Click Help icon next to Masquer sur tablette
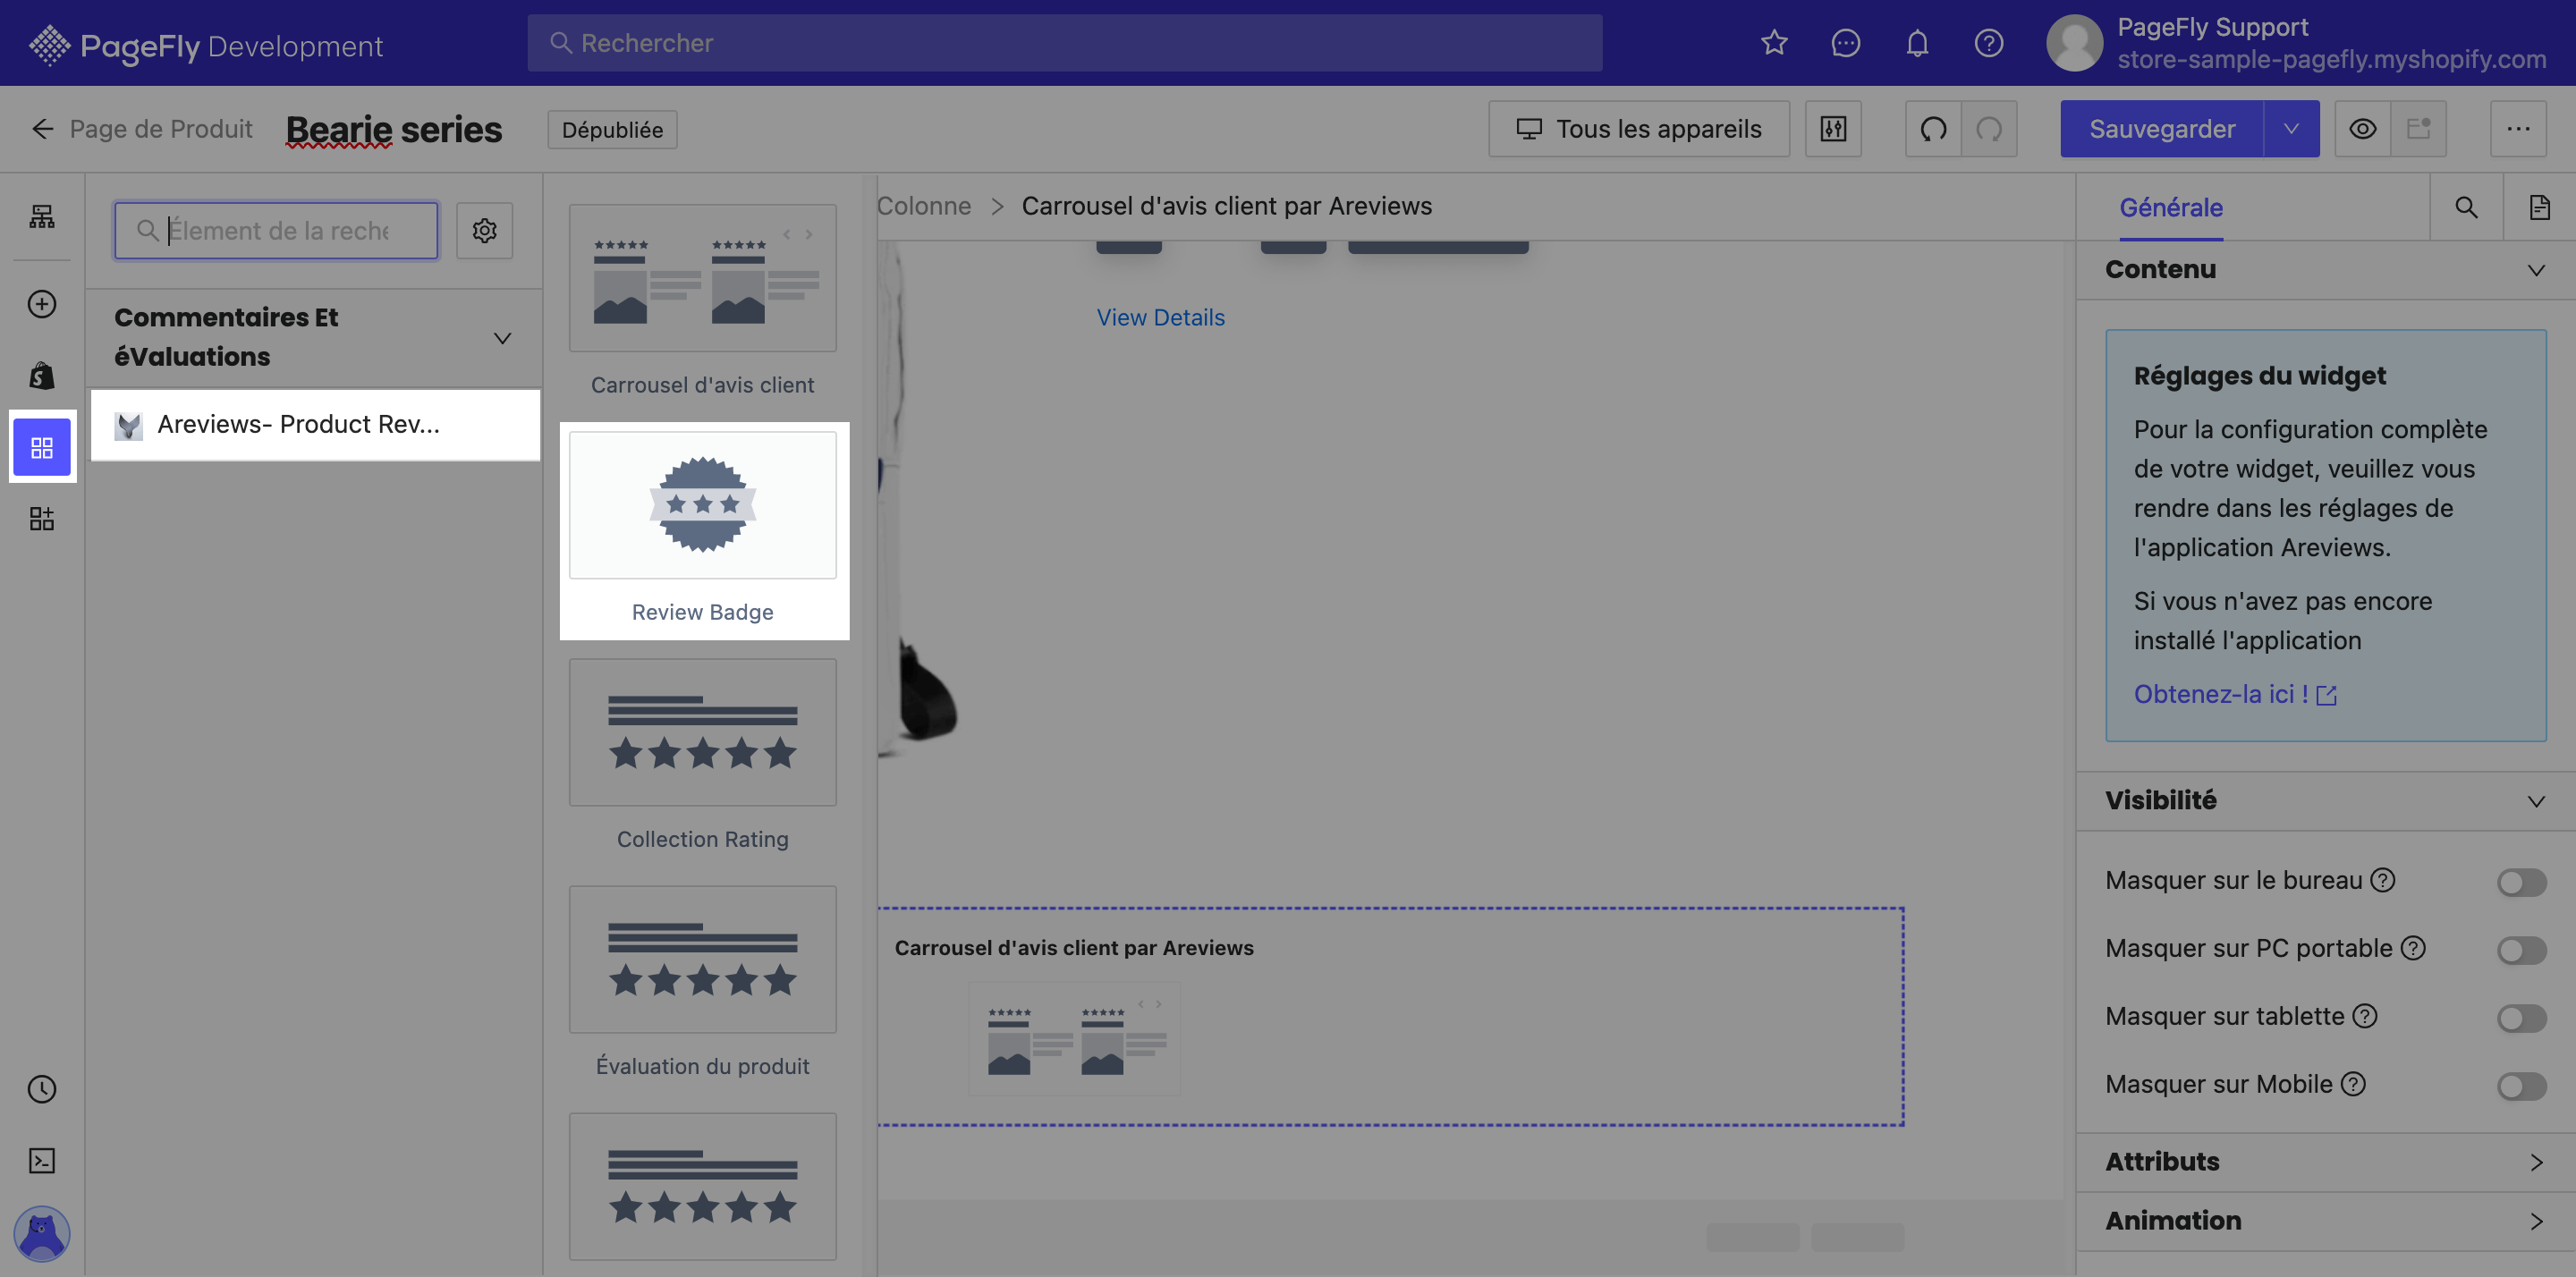Image resolution: width=2576 pixels, height=1277 pixels. coord(2365,1016)
